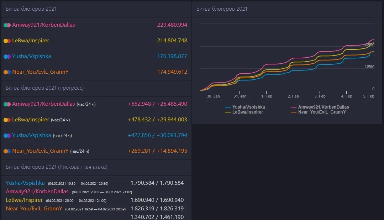The width and height of the screenshot is (384, 220).
Task: Click the 2. Feb date on chart axis
Action: [293, 96]
